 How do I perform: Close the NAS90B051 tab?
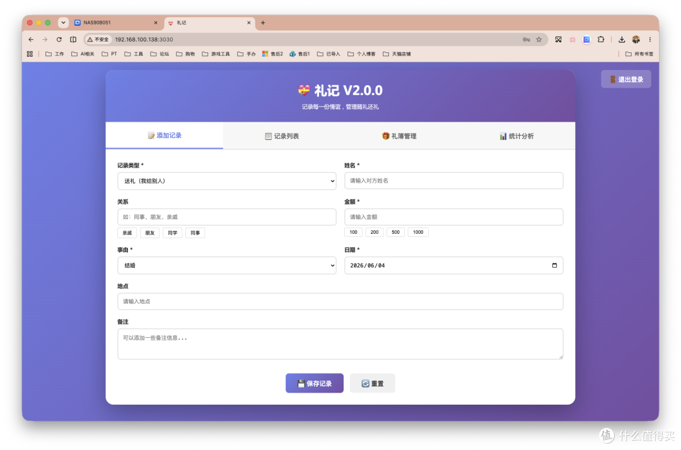pos(156,23)
